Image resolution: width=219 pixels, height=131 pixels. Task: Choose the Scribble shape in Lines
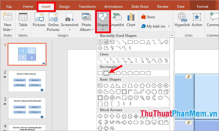tap(166, 61)
